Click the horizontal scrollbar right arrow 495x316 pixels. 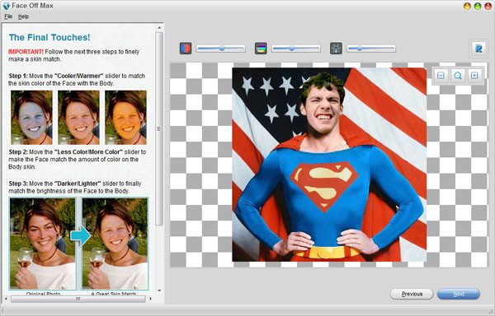(x=151, y=299)
